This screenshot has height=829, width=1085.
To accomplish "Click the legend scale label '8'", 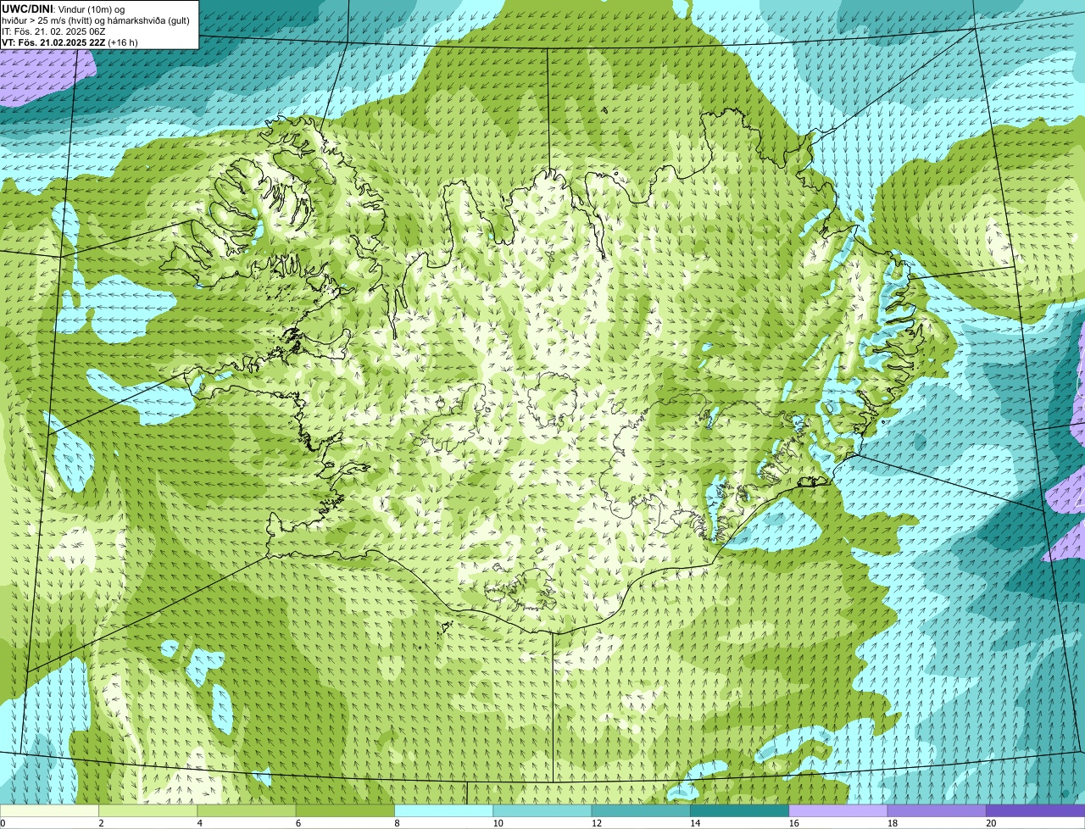I will pyautogui.click(x=397, y=823).
